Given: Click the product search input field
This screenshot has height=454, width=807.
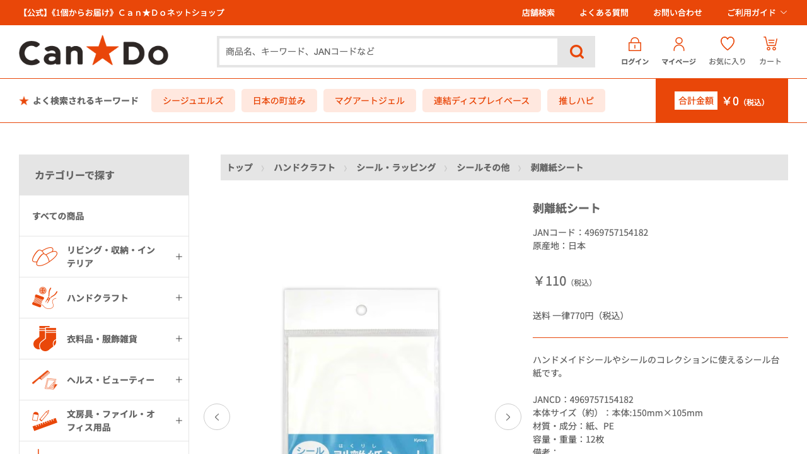Looking at the screenshot, I should click(x=388, y=52).
